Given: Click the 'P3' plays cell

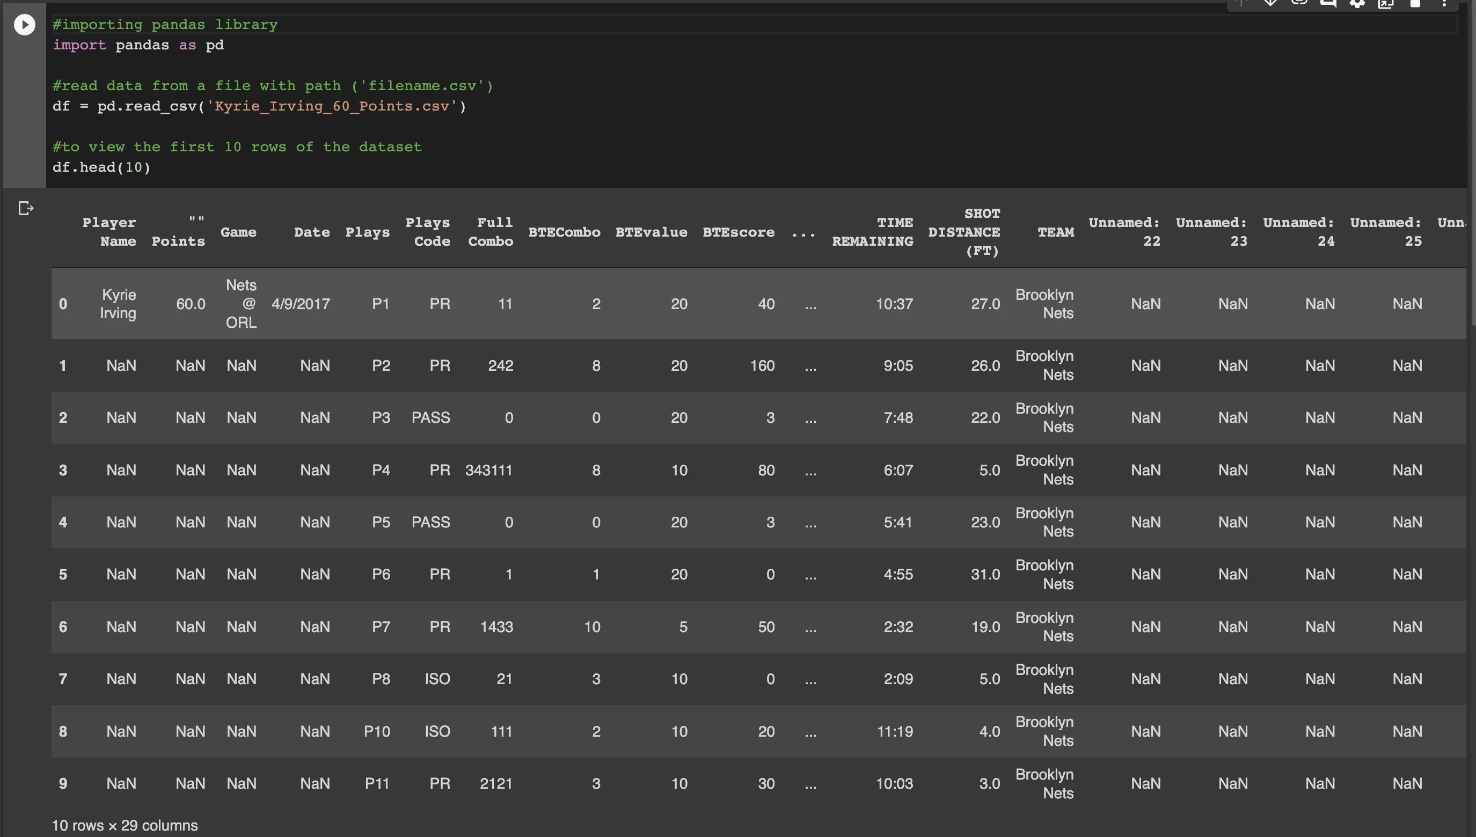Looking at the screenshot, I should (x=381, y=417).
